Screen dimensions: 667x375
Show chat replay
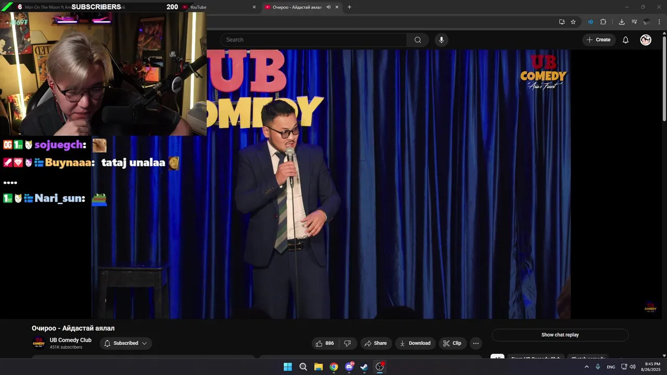(x=560, y=335)
